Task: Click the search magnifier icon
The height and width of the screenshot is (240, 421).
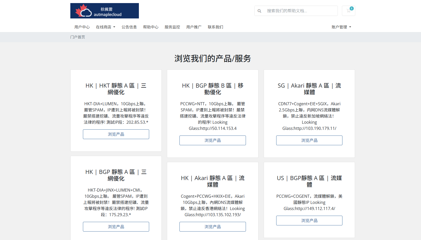Action: 260,11
